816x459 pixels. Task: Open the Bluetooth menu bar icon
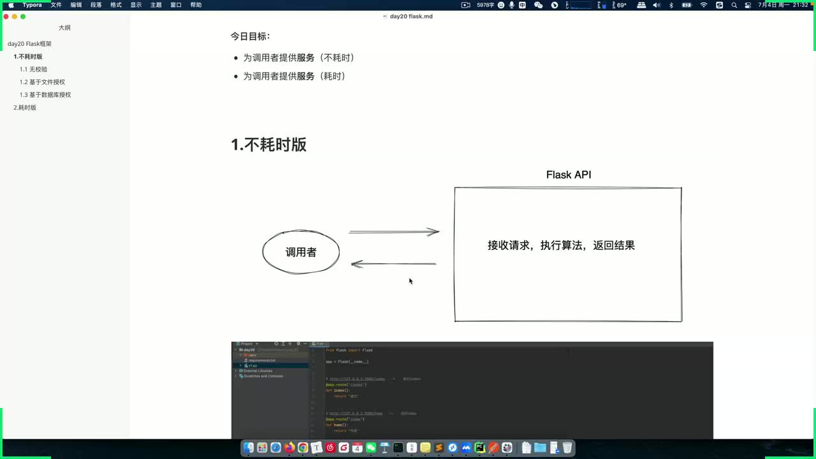[x=671, y=5]
